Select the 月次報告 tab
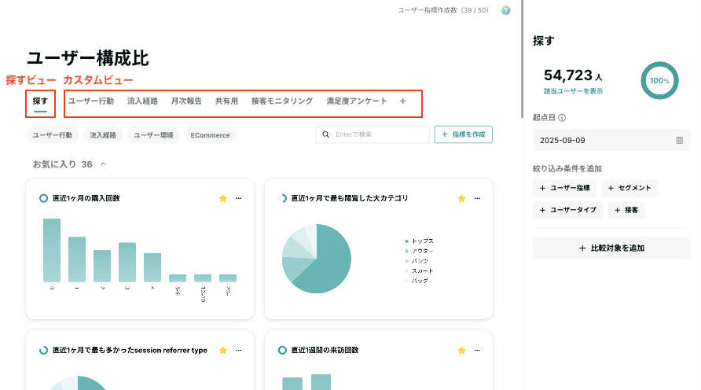 tap(186, 101)
